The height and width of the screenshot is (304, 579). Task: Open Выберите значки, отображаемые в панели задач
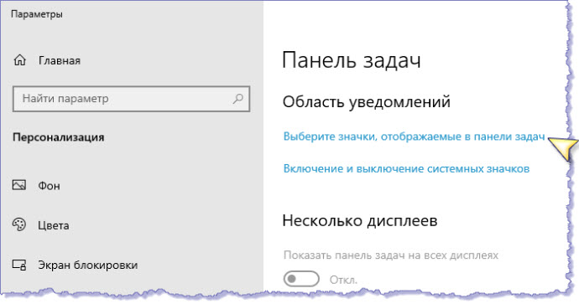click(414, 137)
